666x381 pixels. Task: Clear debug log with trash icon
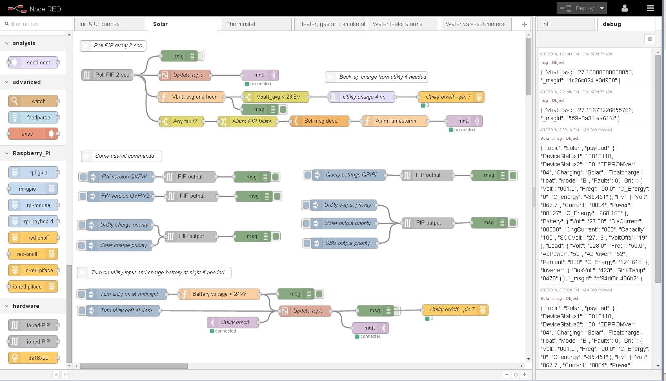[x=650, y=39]
